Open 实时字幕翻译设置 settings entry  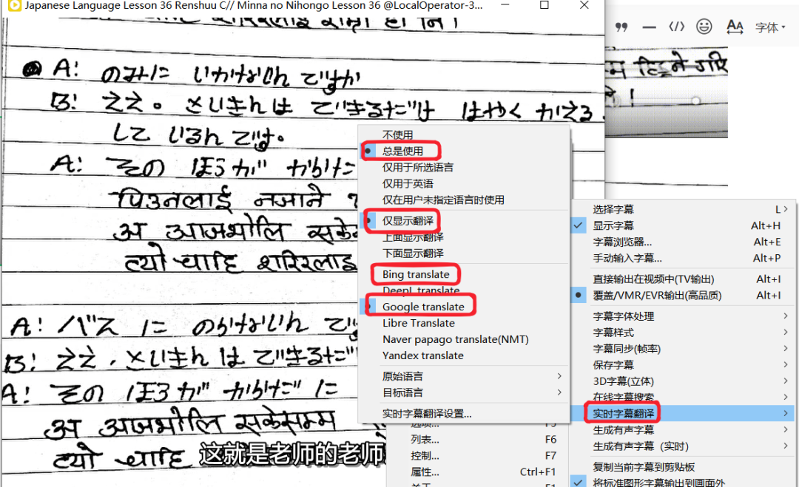pos(427,413)
